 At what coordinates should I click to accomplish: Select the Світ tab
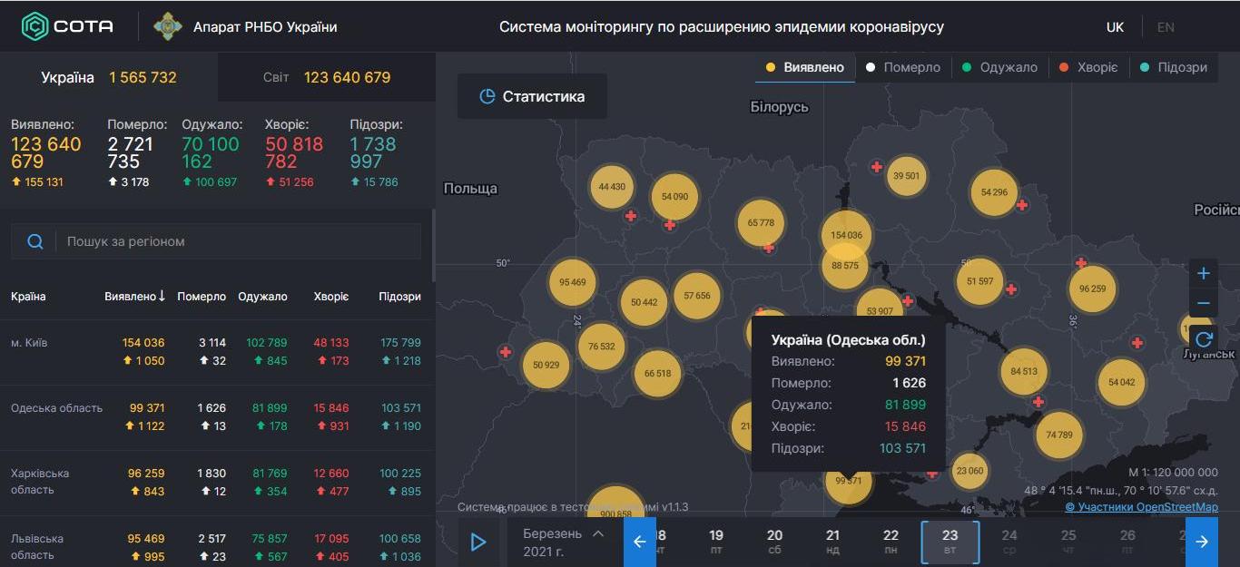point(327,77)
